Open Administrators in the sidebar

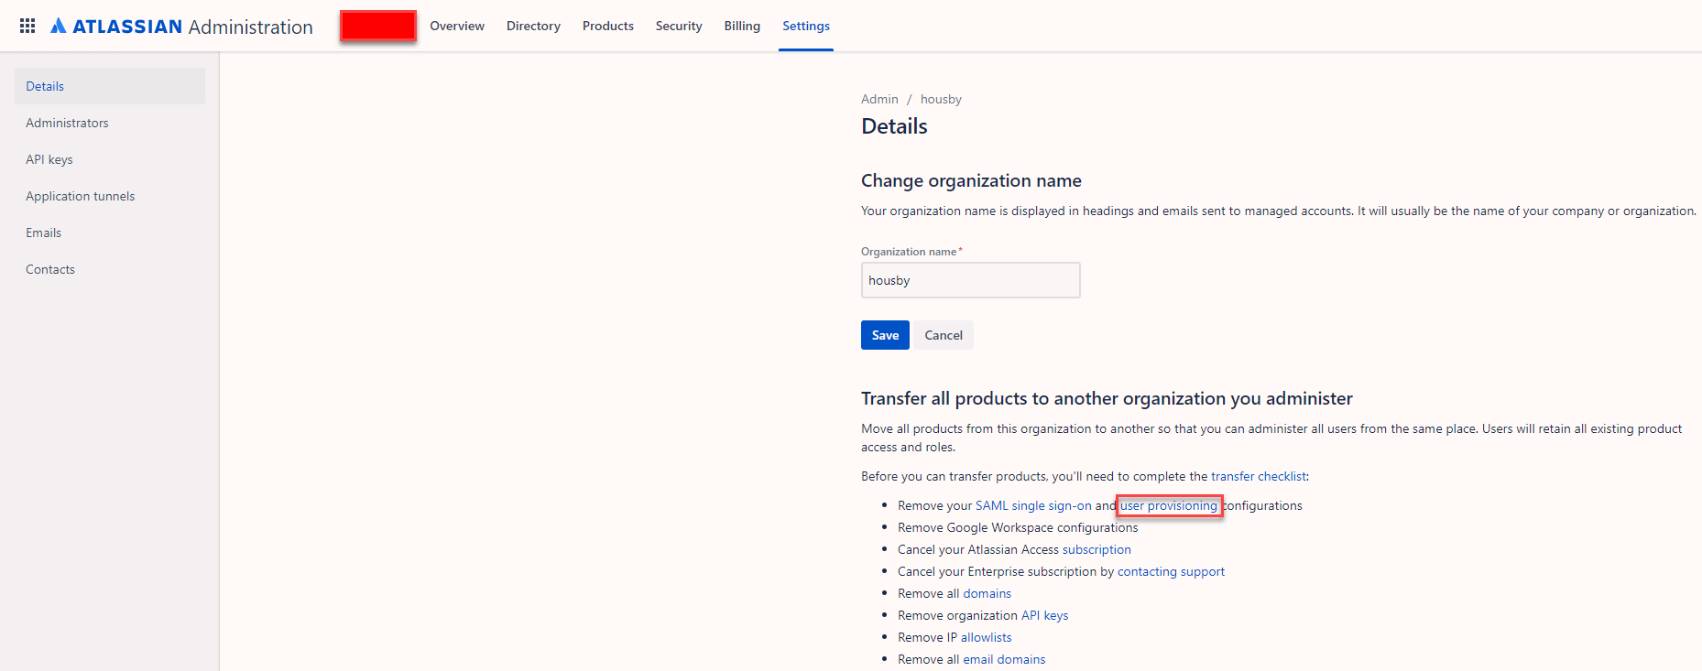(x=110, y=123)
